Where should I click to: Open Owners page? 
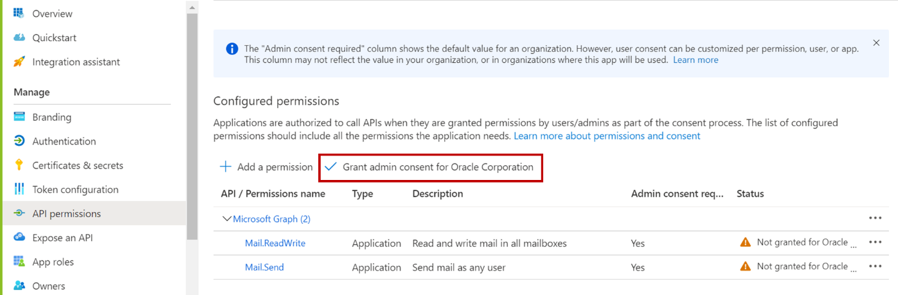click(x=49, y=286)
